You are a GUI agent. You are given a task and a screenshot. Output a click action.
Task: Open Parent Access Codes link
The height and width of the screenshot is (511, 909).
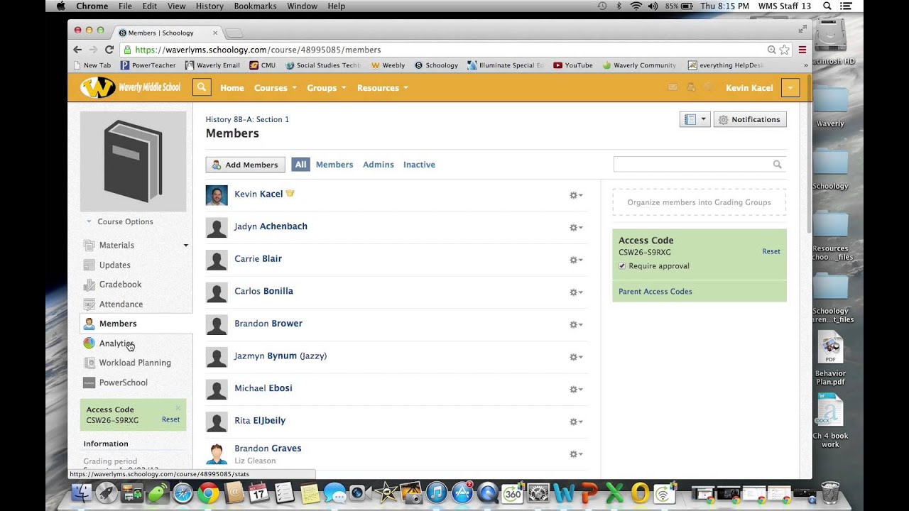click(655, 292)
